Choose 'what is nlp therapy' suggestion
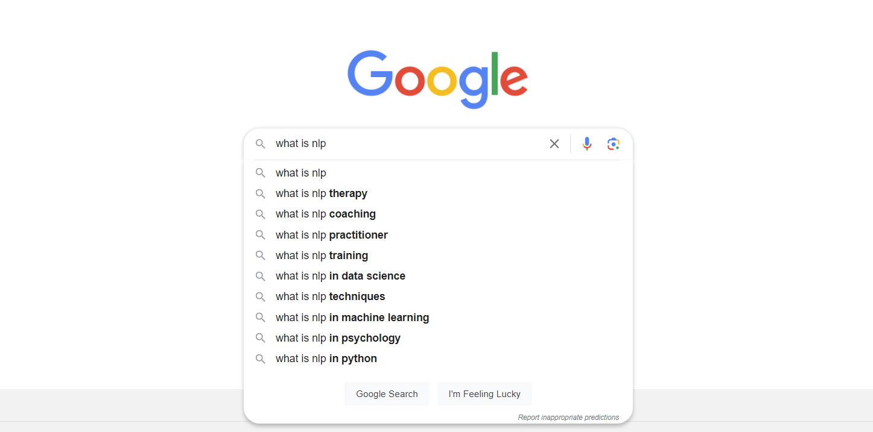873x432 pixels. click(x=322, y=193)
